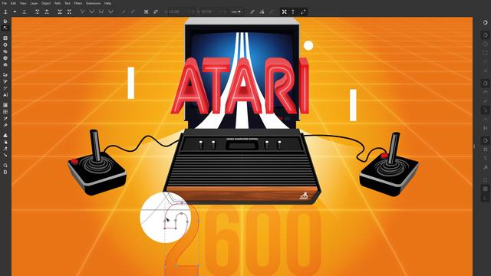Click the left white vertical bar
This screenshot has height=276, width=491.
click(x=131, y=83)
